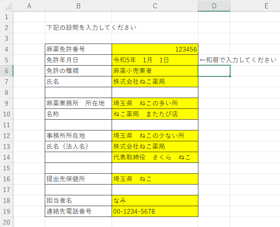Click the 麻薬免許番号 label cell

(78, 49)
